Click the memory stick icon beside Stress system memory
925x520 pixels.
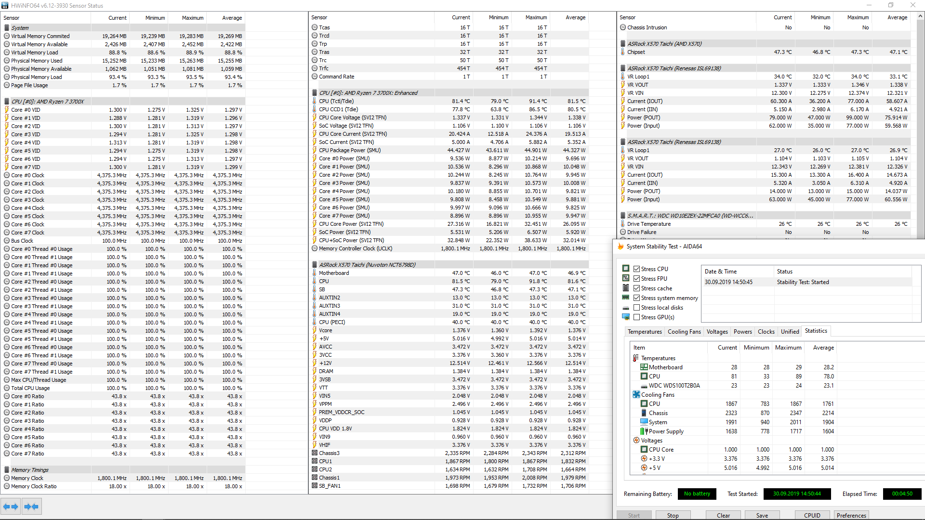click(626, 298)
